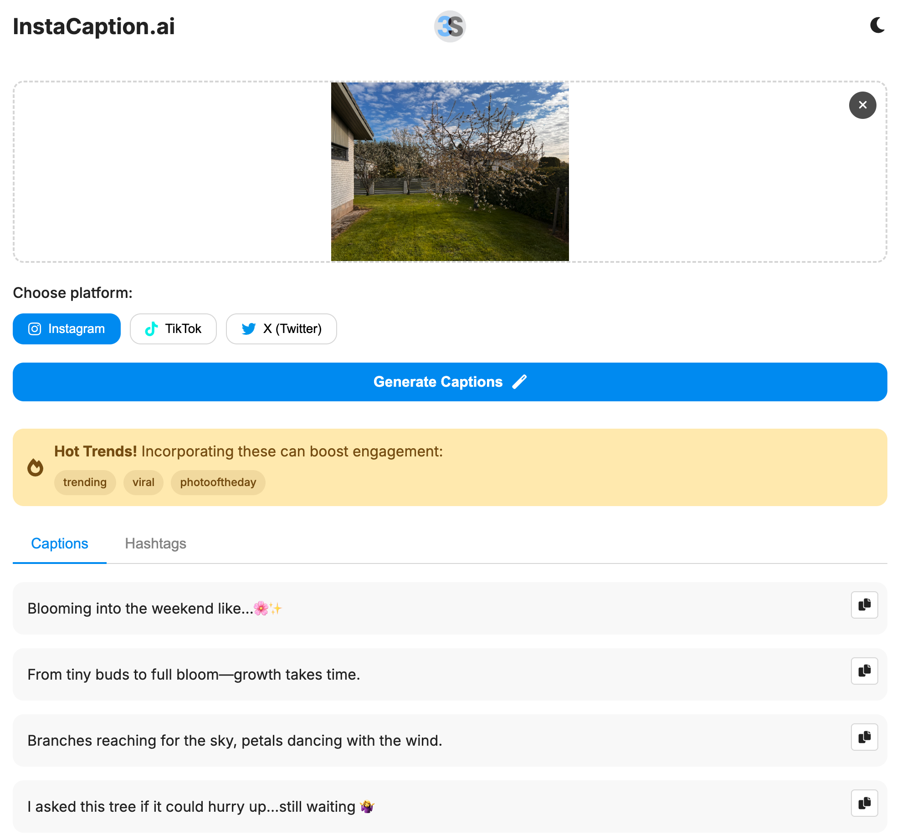The width and height of the screenshot is (912, 840).
Task: Click the 3S logo avatar
Action: (450, 26)
